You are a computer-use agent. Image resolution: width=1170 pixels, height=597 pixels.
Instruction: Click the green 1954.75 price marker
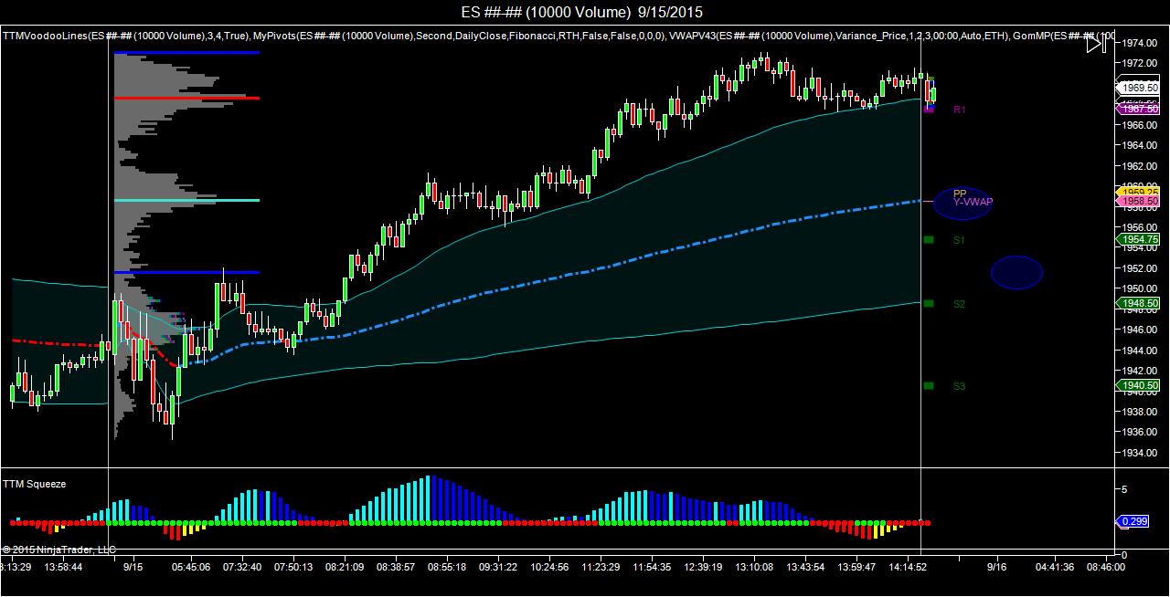(1137, 239)
